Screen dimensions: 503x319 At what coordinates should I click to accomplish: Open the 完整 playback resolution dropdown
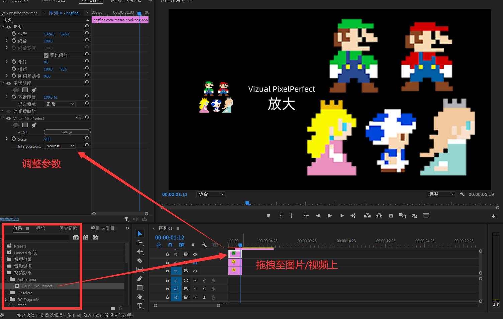(x=441, y=194)
